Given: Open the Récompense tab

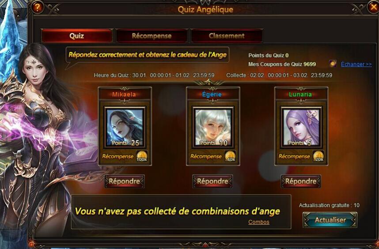Looking at the screenshot, I should point(152,36).
